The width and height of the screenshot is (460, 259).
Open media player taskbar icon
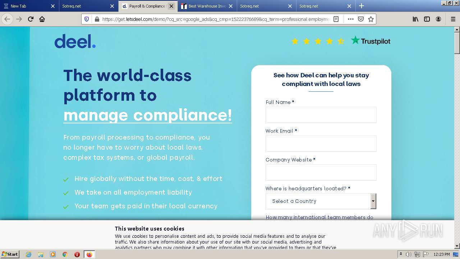click(53, 254)
